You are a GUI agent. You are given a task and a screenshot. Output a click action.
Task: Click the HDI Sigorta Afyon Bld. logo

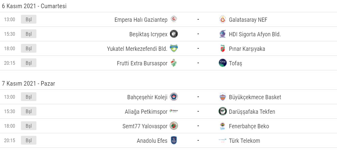[x=223, y=34]
